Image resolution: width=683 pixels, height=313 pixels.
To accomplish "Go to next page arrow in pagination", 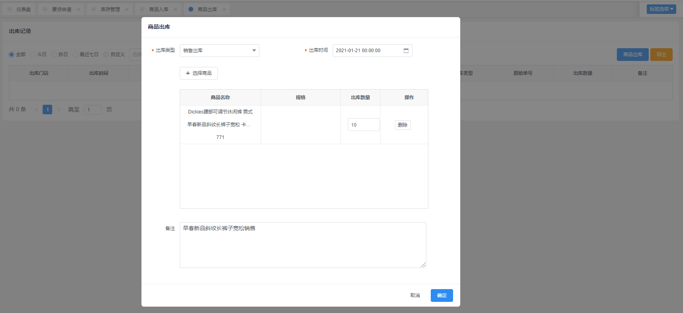I will point(59,109).
